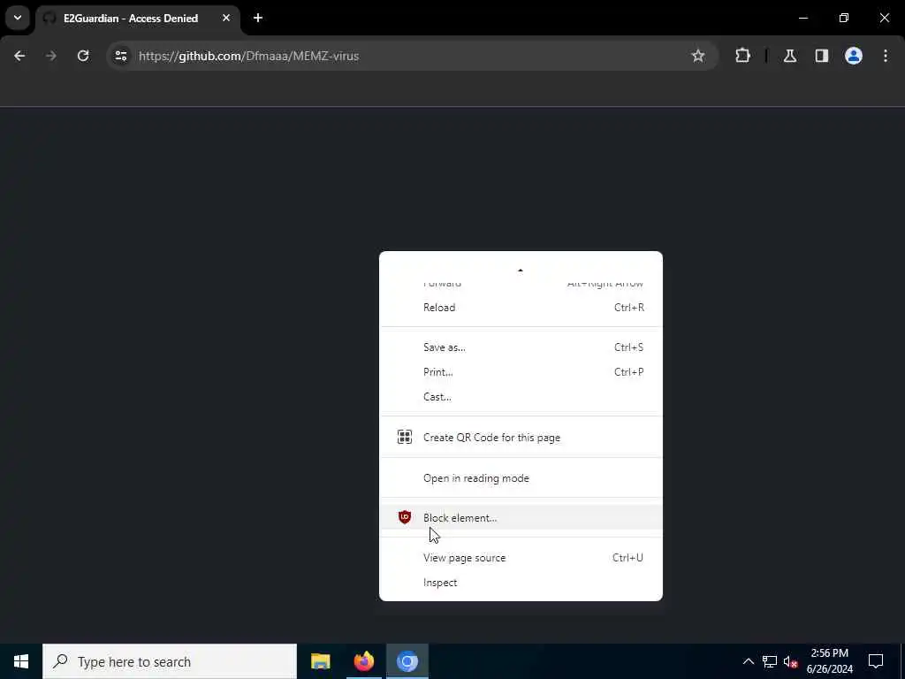Click the network icon in system tray
The width and height of the screenshot is (905, 679).
coord(770,661)
